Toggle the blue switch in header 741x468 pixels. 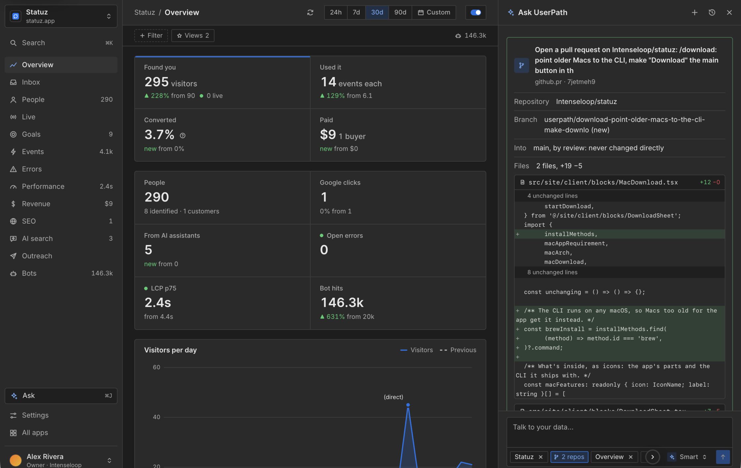click(x=475, y=13)
